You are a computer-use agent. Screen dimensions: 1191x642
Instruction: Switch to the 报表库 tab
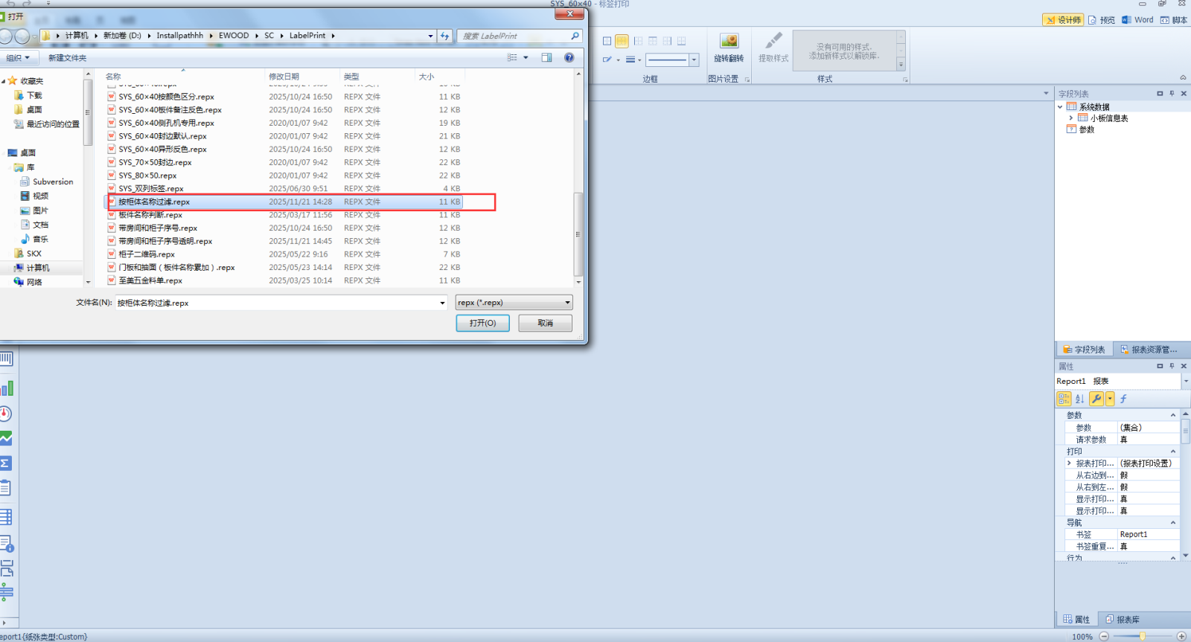(x=1123, y=620)
